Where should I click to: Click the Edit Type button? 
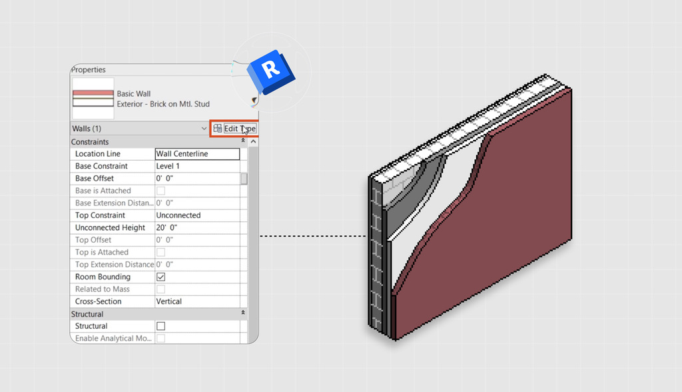(x=234, y=128)
